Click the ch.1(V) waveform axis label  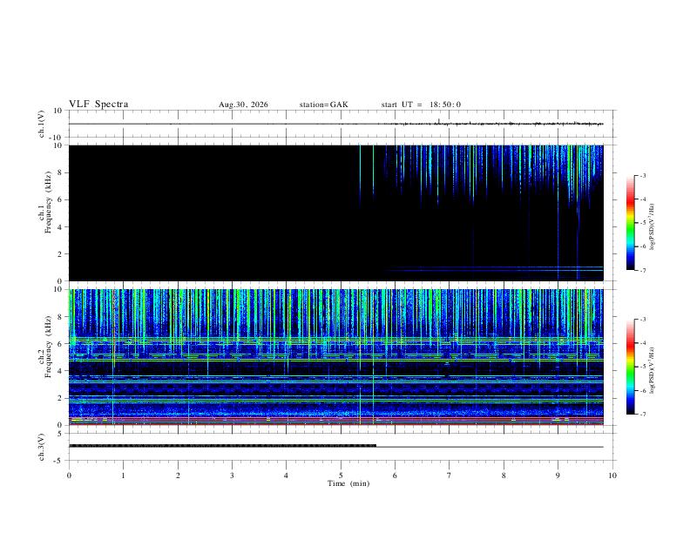pos(42,124)
